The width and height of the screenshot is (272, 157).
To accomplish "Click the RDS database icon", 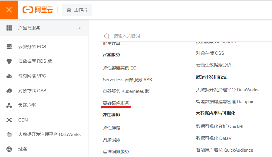I will [x=9, y=61].
